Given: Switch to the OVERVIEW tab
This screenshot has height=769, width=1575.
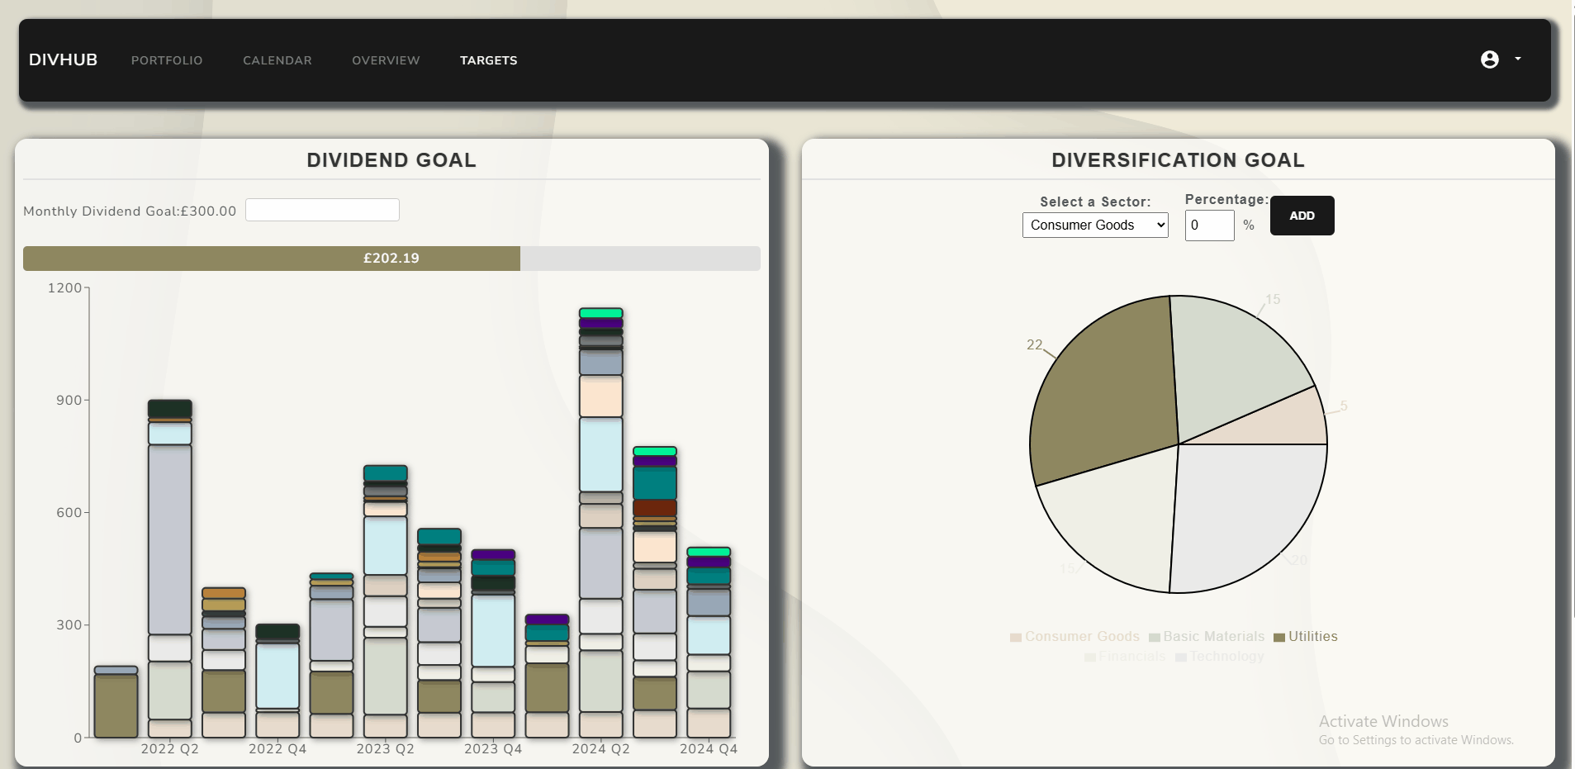Looking at the screenshot, I should point(385,59).
